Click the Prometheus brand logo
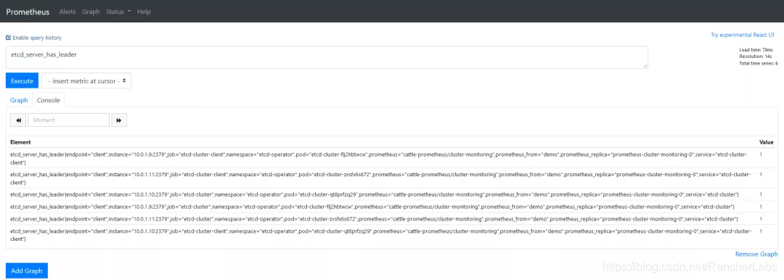The image size is (784, 280). click(x=28, y=12)
